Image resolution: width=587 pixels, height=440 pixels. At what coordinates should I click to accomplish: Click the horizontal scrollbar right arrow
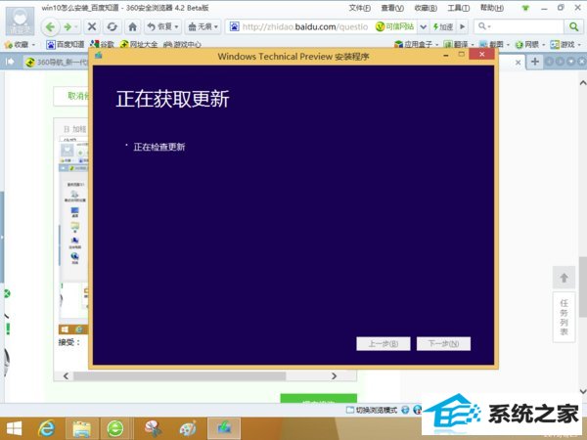pyautogui.click(x=334, y=375)
